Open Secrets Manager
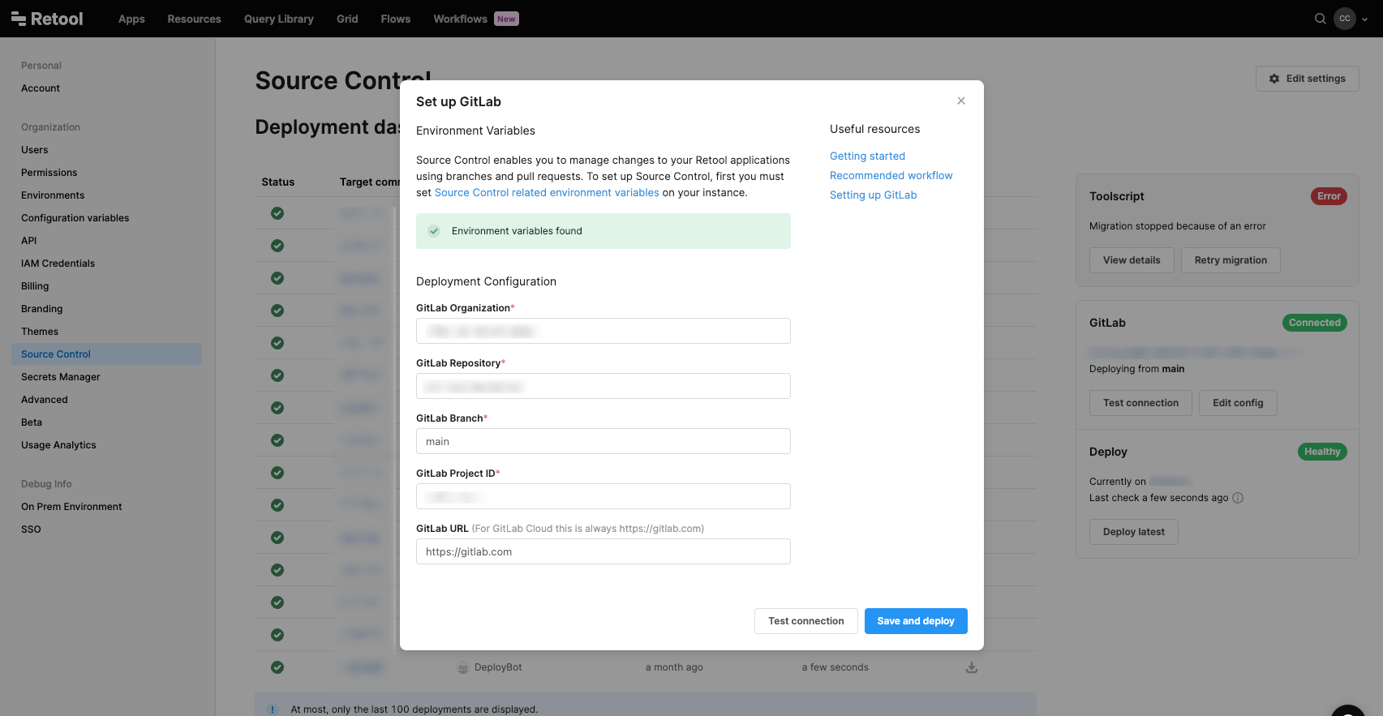The image size is (1383, 716). [x=61, y=377]
